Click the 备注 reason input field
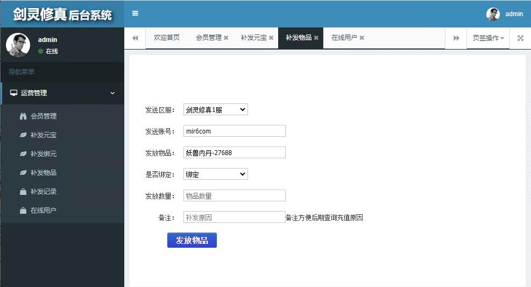Viewport: 531px width, 287px height. click(234, 217)
